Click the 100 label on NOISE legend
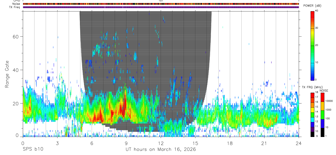The width and height of the screenshot is (336, 155). tap(327, 119)
